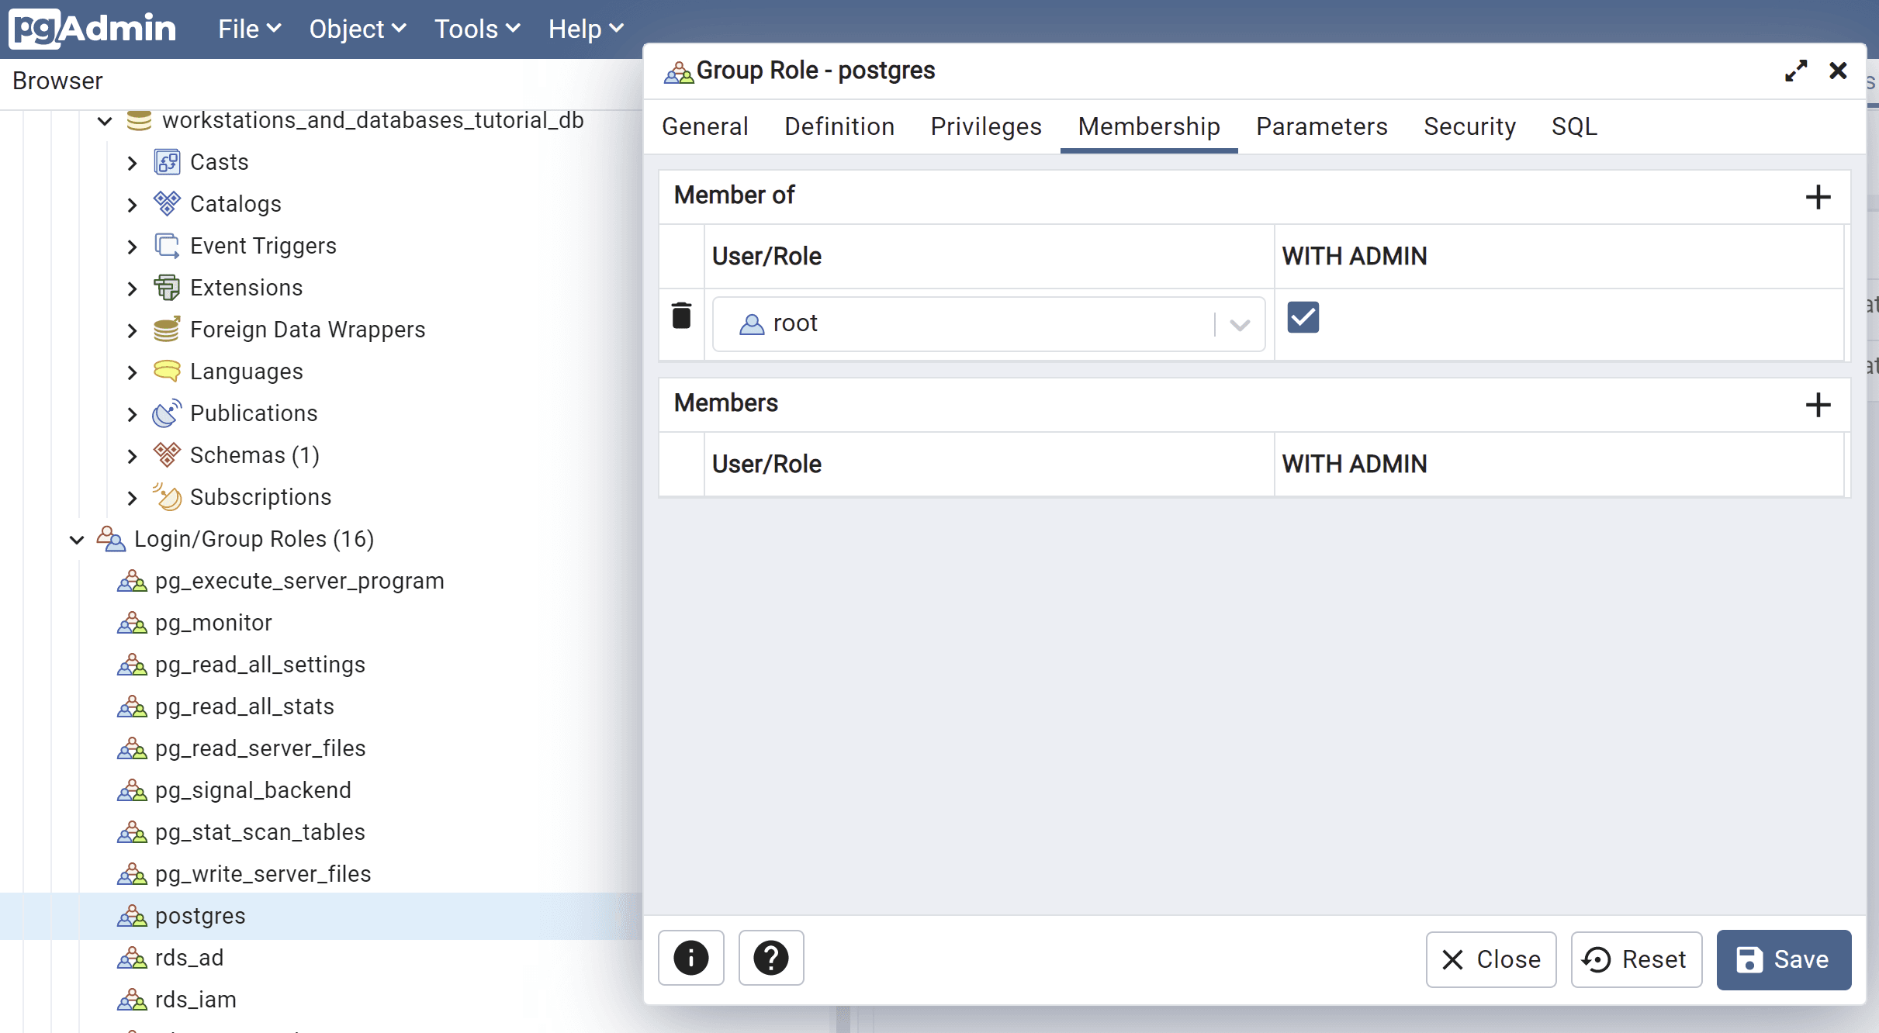This screenshot has width=1879, height=1033.
Task: Expand the Casts node
Action: point(132,163)
